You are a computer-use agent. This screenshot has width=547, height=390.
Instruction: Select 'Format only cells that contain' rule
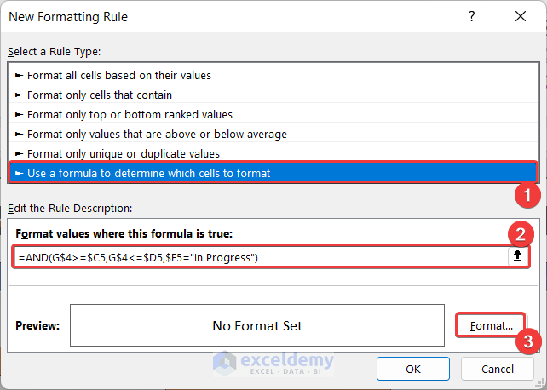100,95
